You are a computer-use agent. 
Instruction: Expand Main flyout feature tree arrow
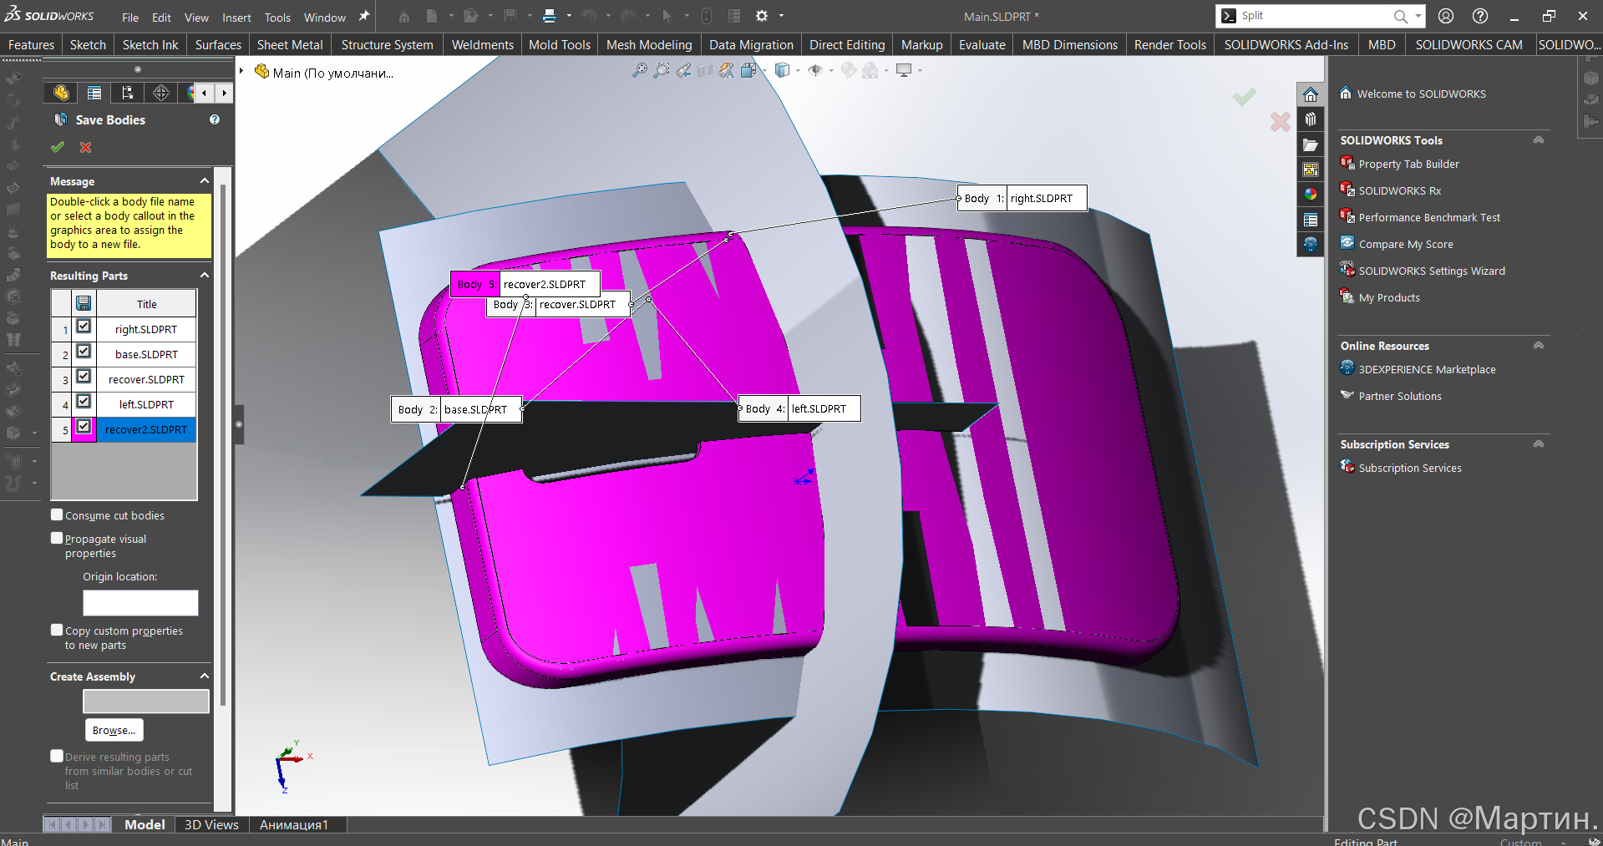(x=242, y=72)
